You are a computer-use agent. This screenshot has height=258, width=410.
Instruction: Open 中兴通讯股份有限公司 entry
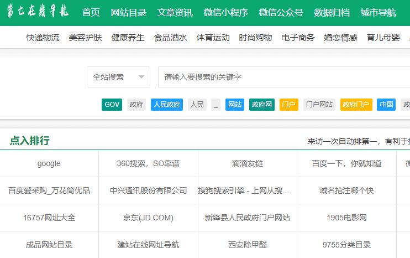148,190
